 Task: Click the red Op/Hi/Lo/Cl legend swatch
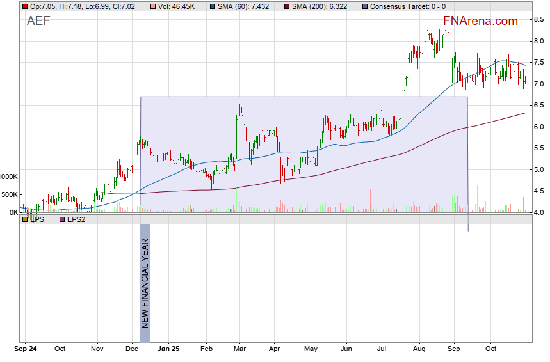pyautogui.click(x=25, y=6)
